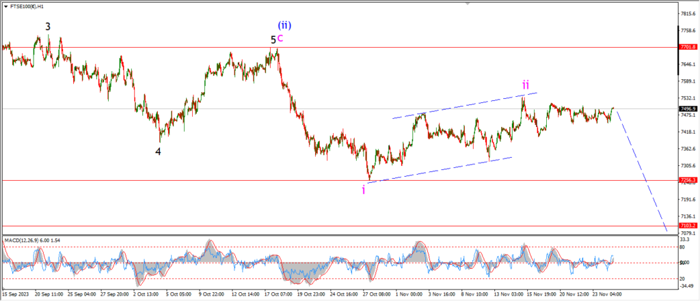Viewport: 700px width, 301px height.
Task: Select the black wave label 4
Action: pos(158,152)
